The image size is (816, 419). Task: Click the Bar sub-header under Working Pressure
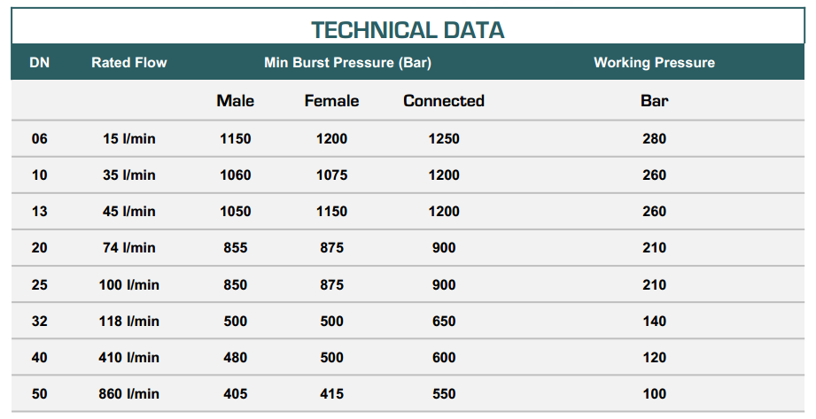click(654, 101)
